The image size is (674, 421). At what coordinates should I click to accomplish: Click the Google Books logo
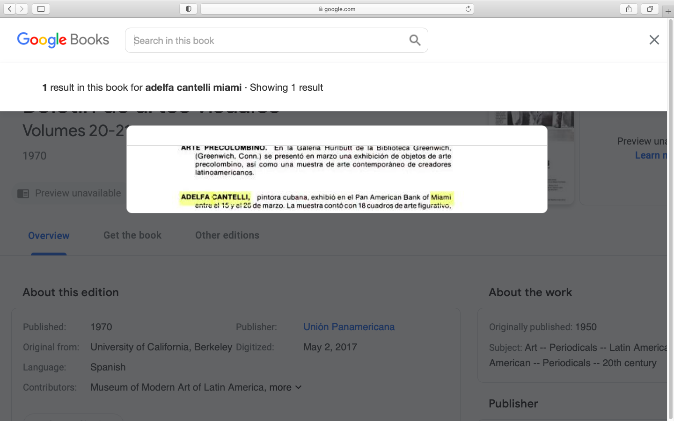(63, 40)
